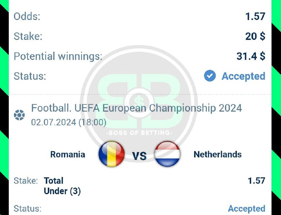Click the VS text between flags
The image size is (281, 215).
click(139, 155)
